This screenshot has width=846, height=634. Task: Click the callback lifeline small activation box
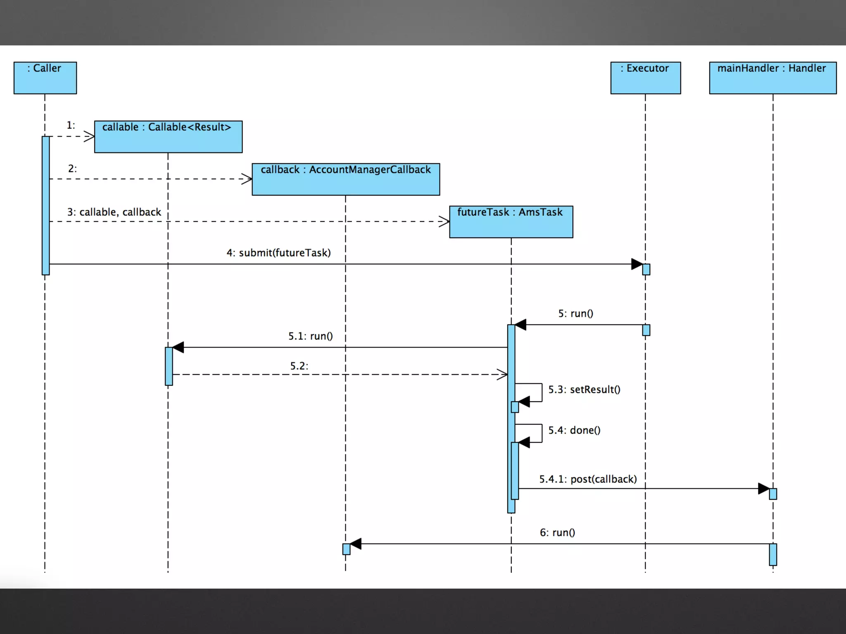click(x=346, y=549)
